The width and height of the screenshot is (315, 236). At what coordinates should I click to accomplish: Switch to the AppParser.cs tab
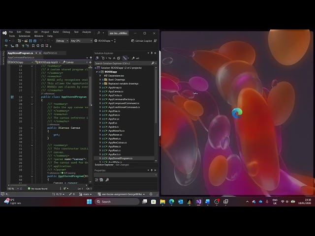(50, 53)
